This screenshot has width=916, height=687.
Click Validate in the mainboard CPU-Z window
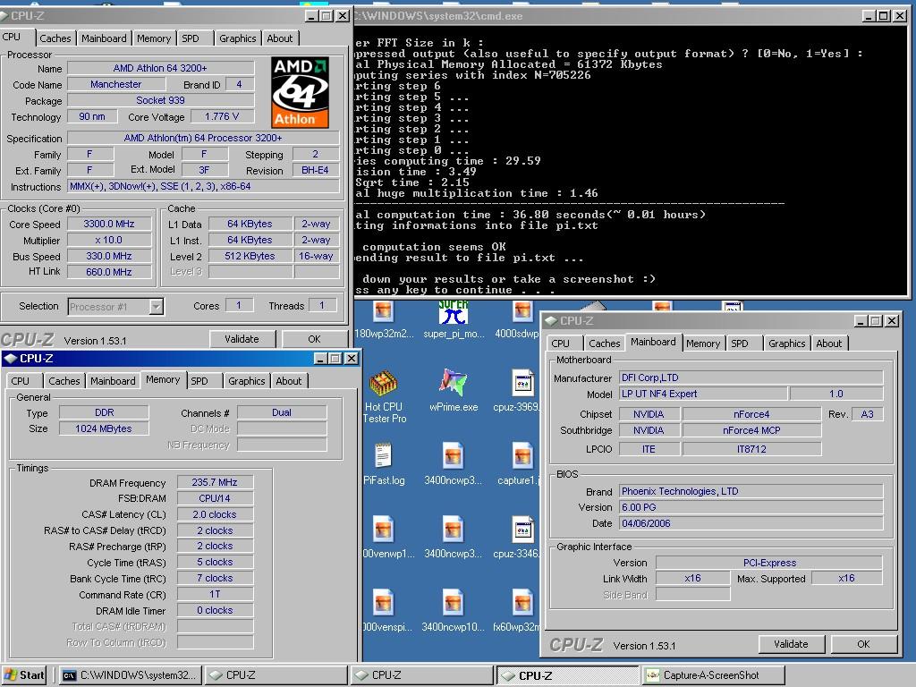point(791,644)
